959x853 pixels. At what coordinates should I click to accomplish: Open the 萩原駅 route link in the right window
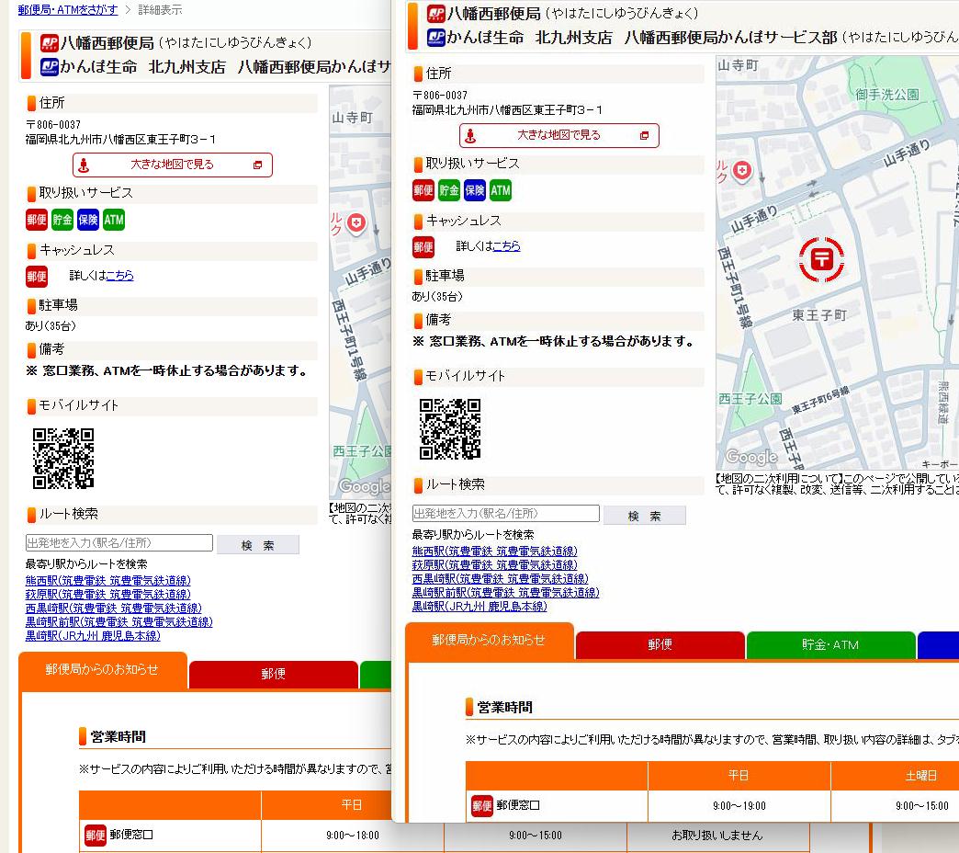pyautogui.click(x=494, y=564)
